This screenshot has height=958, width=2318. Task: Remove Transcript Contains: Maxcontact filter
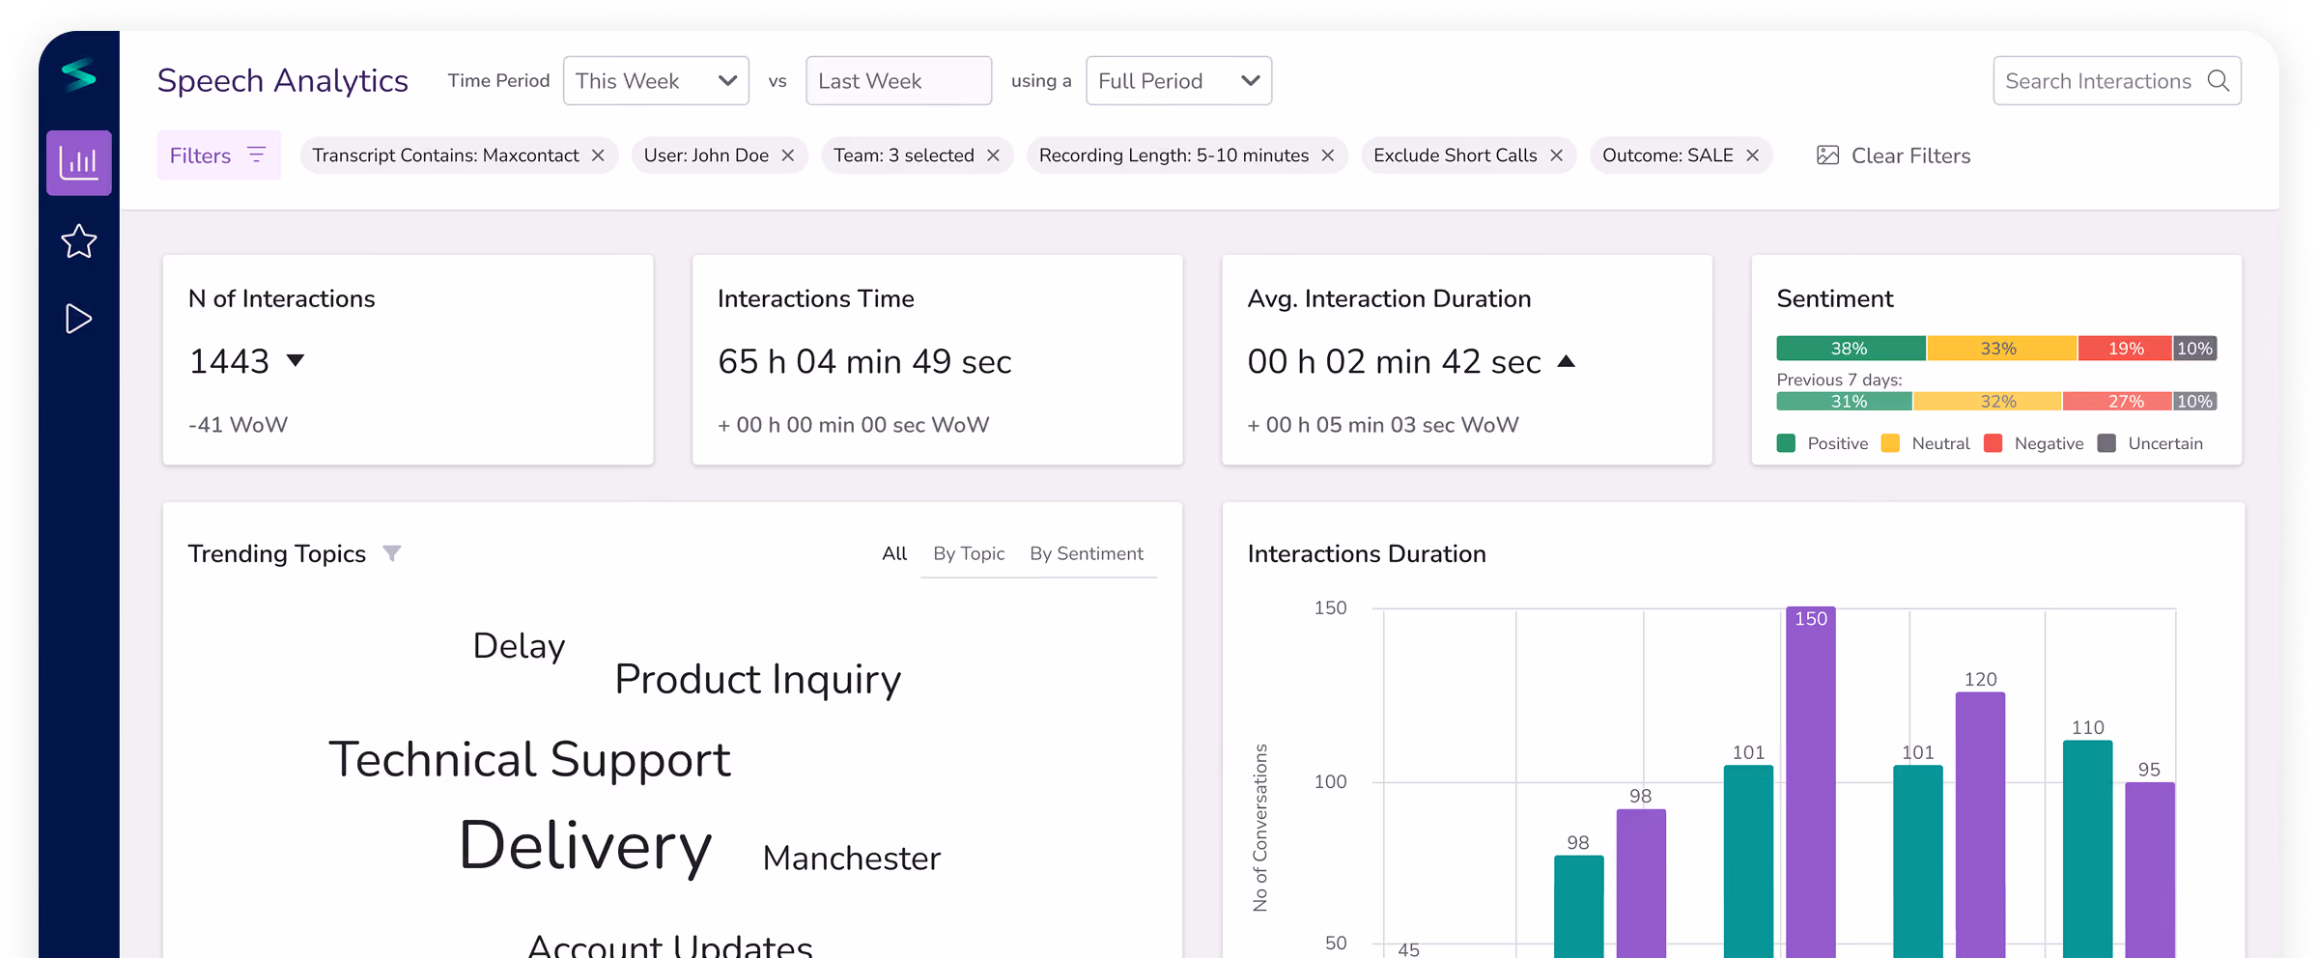(598, 155)
